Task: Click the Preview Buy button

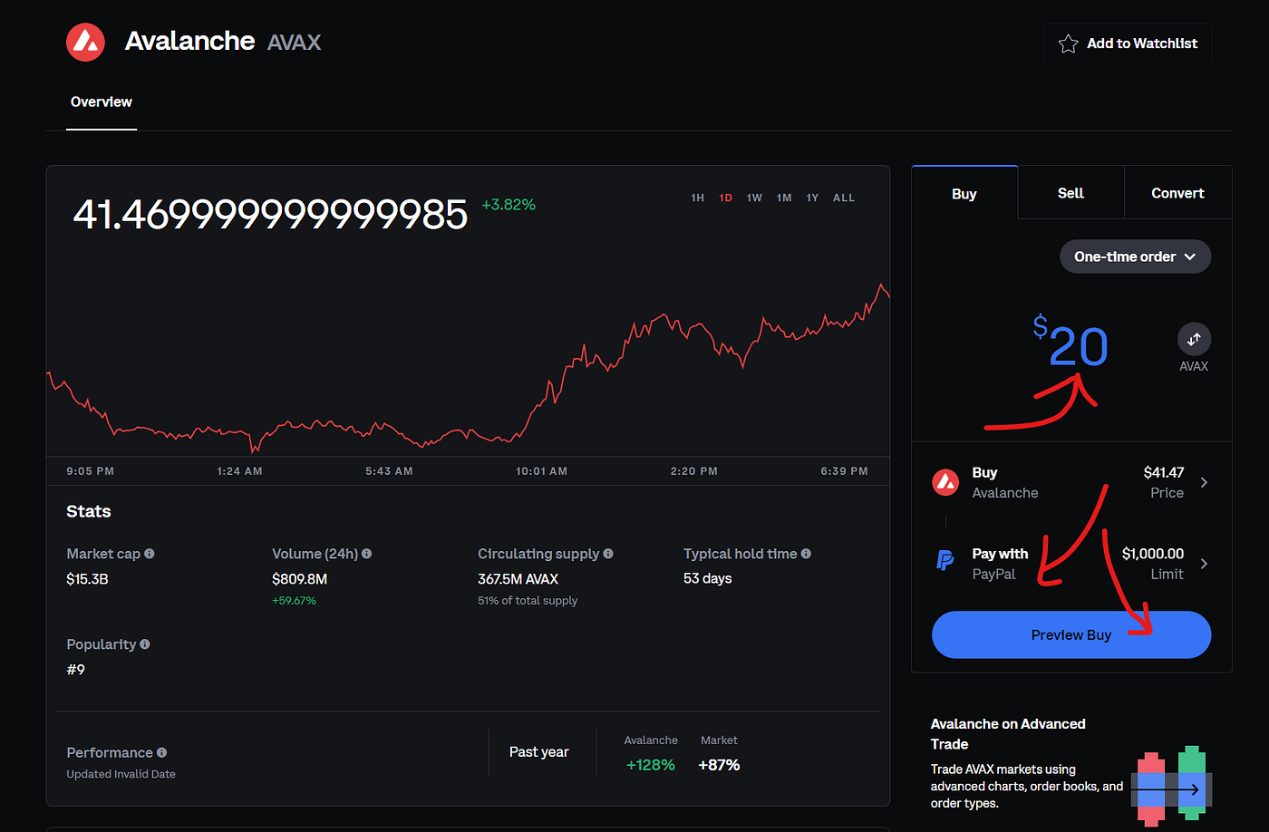Action: coord(1071,634)
